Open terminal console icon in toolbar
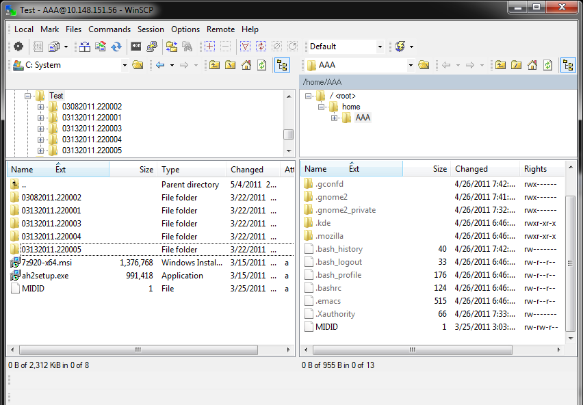 [x=136, y=47]
